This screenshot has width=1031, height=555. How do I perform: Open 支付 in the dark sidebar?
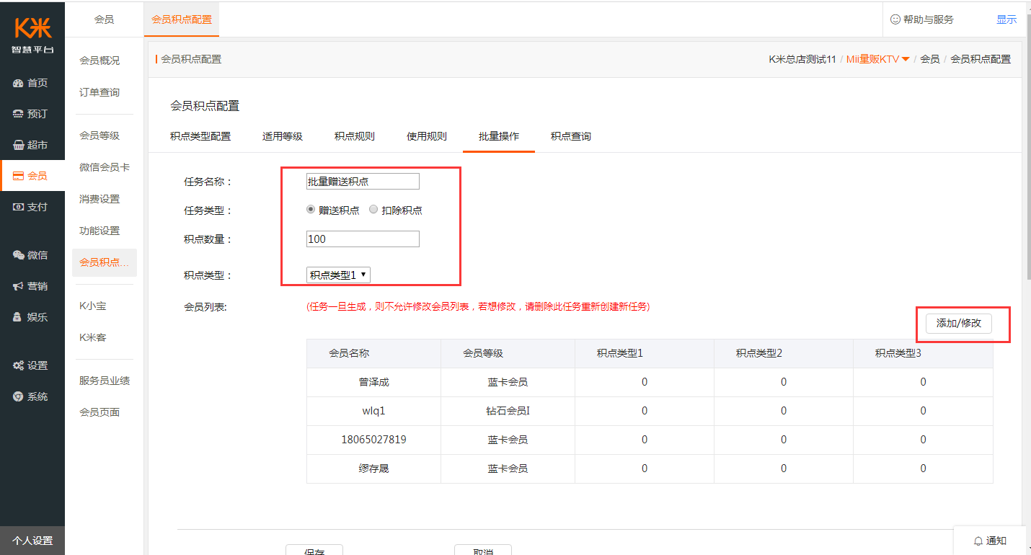pyautogui.click(x=32, y=207)
